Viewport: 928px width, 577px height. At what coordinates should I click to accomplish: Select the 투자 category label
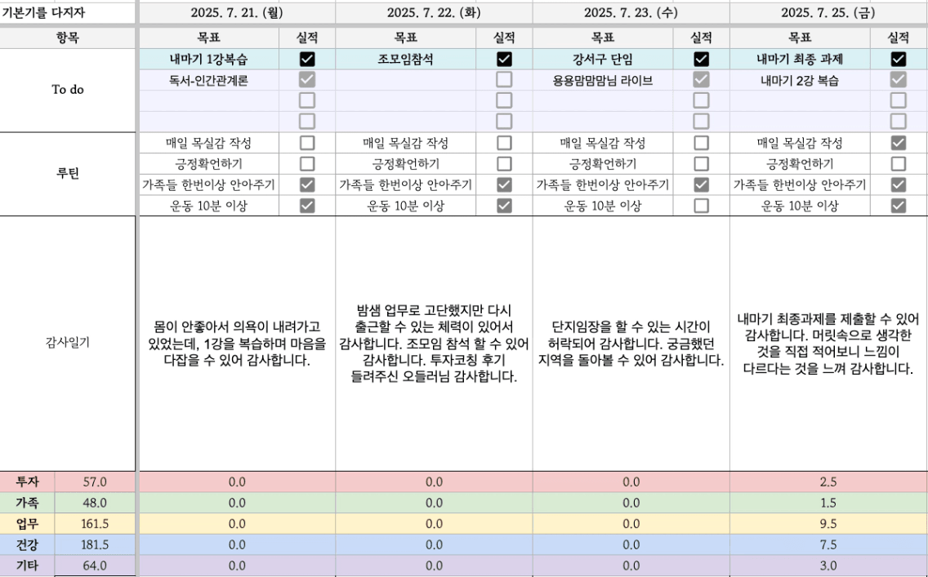point(27,482)
